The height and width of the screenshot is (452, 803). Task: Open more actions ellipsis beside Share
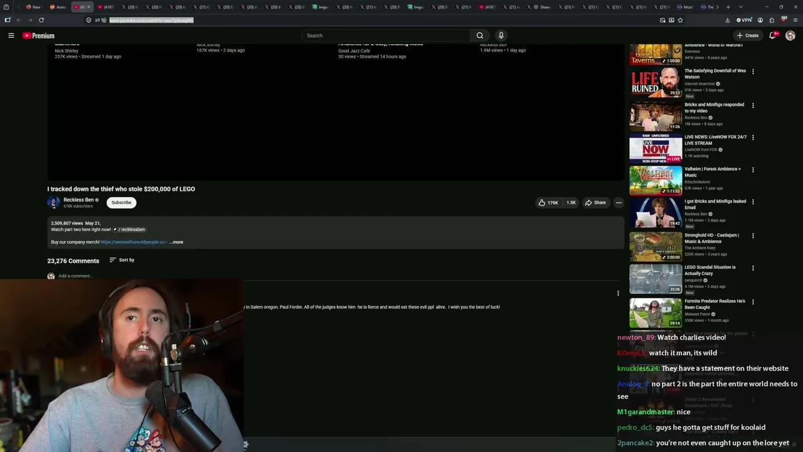coord(619,203)
